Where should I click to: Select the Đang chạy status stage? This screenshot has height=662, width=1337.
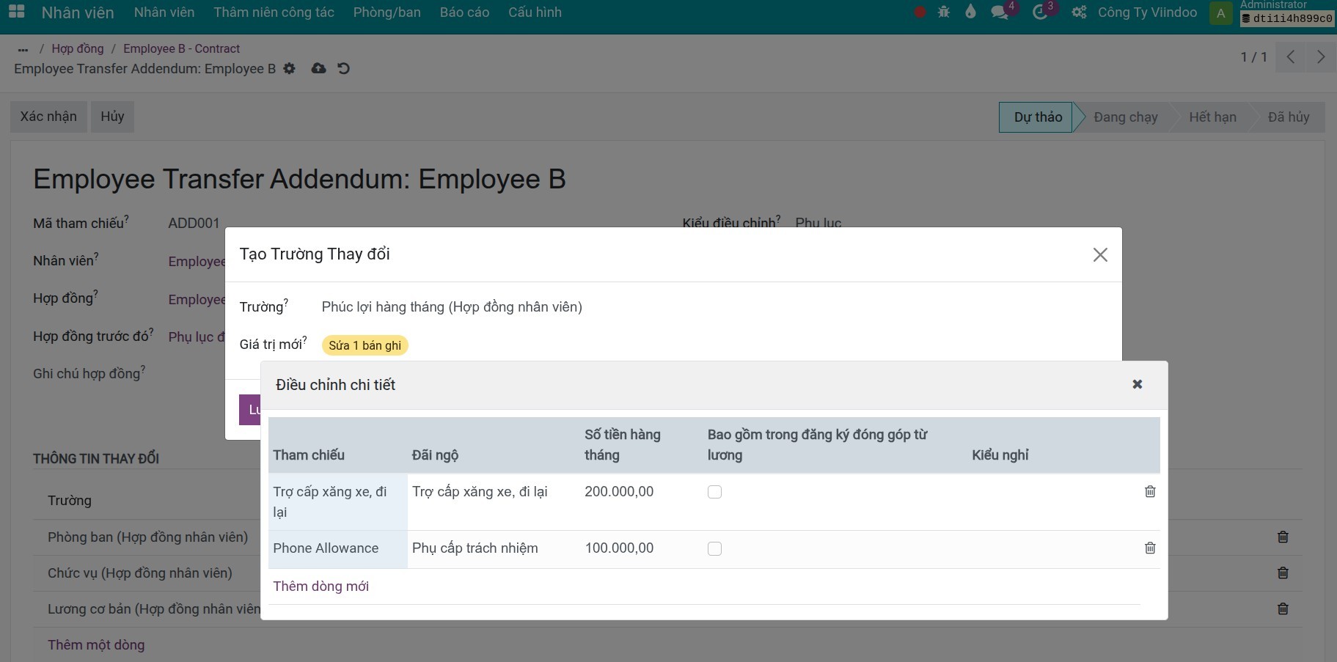coord(1125,117)
